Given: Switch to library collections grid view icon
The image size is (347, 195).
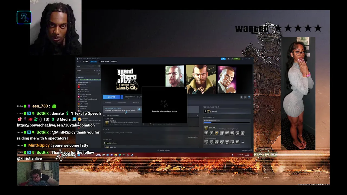Looking at the screenshot, I should pos(99,66).
